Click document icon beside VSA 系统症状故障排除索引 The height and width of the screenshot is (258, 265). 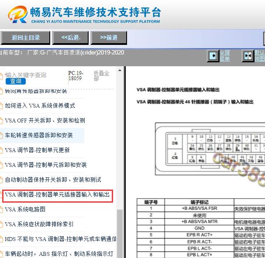[x=1, y=224]
